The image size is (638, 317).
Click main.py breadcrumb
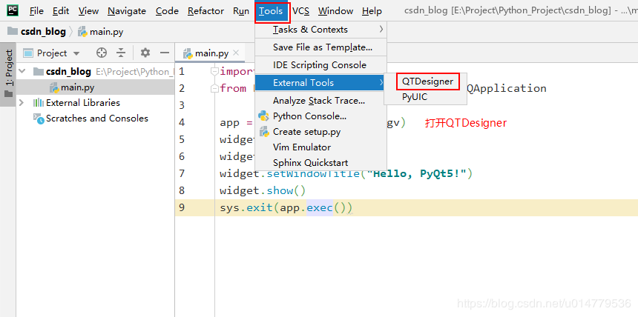pos(100,32)
